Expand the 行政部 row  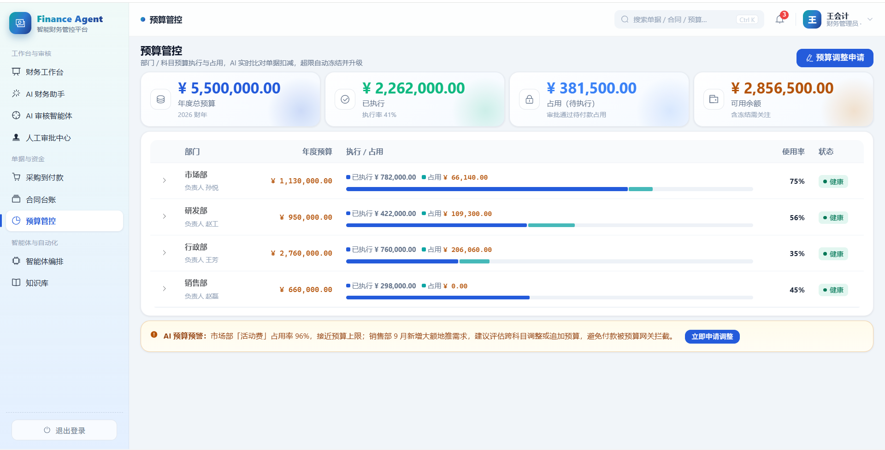click(x=165, y=253)
